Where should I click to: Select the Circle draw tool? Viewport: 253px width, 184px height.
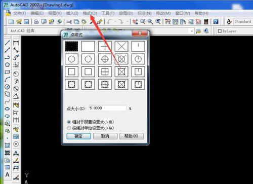(x=7, y=87)
